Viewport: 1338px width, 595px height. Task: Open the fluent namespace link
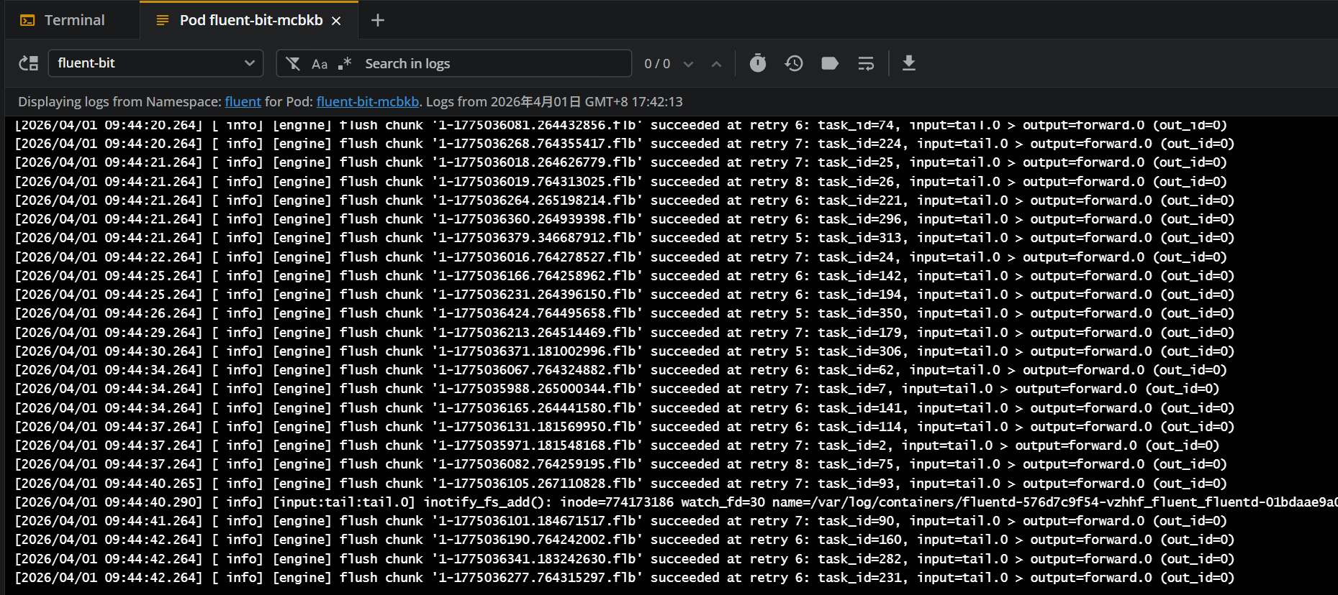[243, 102]
